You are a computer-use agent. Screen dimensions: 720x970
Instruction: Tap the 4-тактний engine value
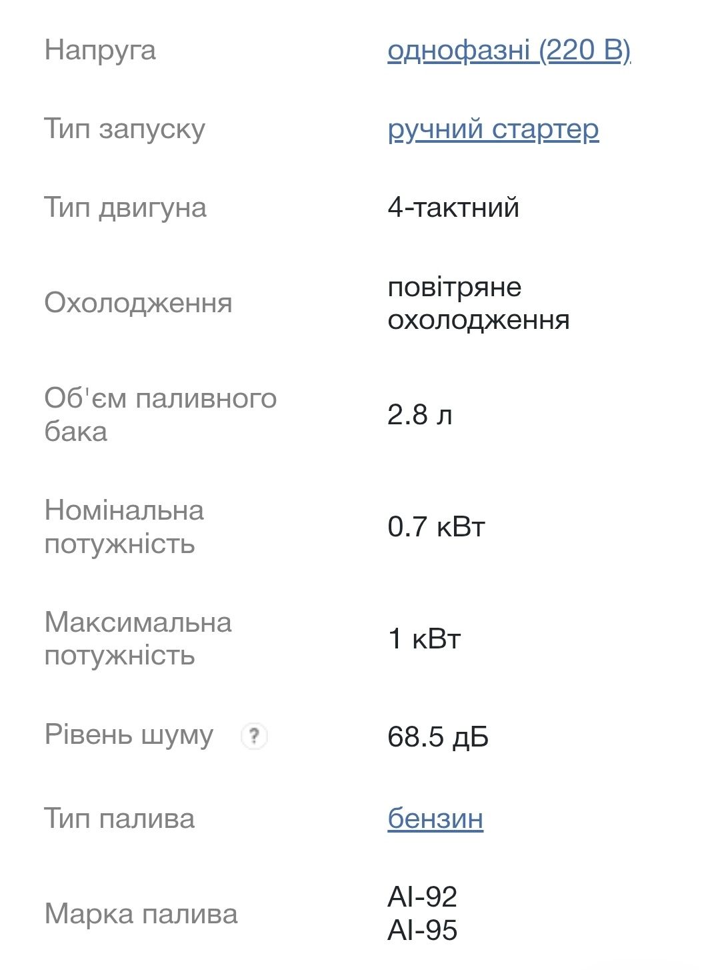tap(453, 207)
